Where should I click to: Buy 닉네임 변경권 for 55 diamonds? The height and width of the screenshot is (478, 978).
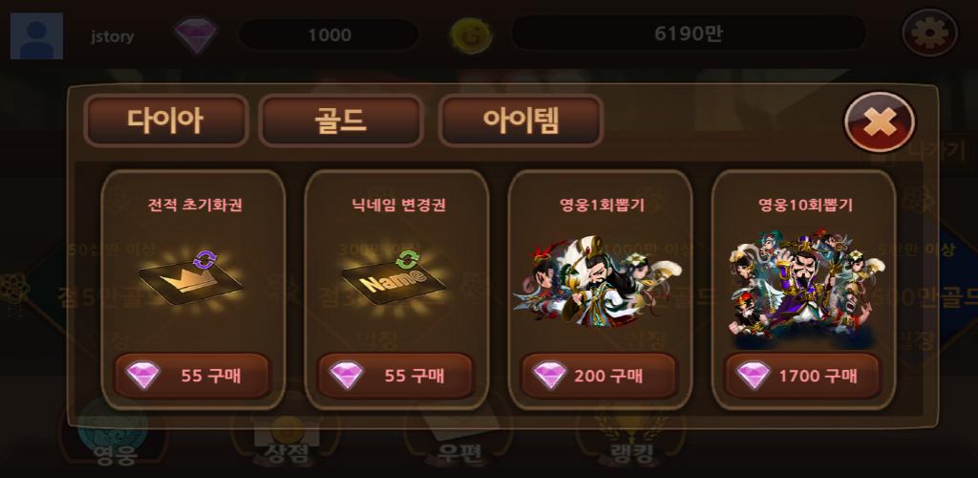point(395,376)
